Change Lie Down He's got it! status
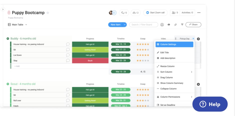 [90, 55]
